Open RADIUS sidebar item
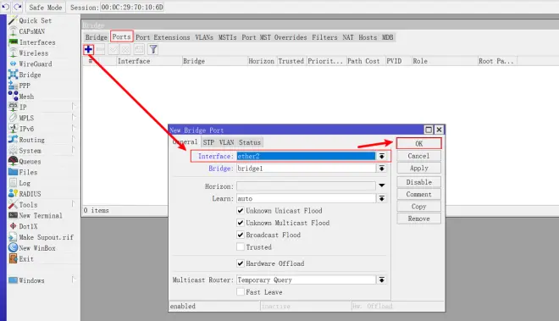The width and height of the screenshot is (559, 321). tap(30, 194)
